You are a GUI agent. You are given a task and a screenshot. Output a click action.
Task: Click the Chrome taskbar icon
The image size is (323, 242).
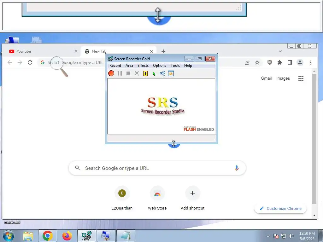48,236
